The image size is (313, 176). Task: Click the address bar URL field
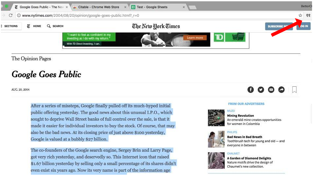(156, 15)
